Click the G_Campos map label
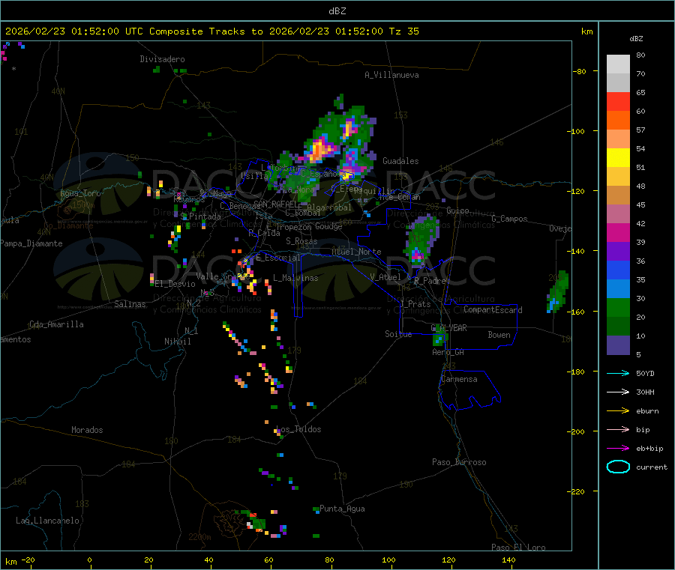This screenshot has height=570, width=675. pos(509,219)
